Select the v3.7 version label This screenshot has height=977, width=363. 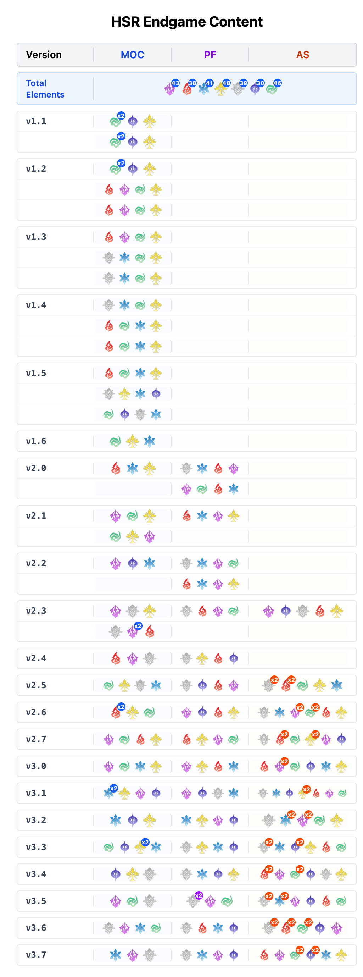pos(36,955)
